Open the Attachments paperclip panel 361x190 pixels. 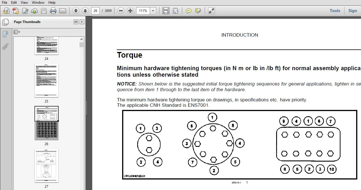point(5,46)
